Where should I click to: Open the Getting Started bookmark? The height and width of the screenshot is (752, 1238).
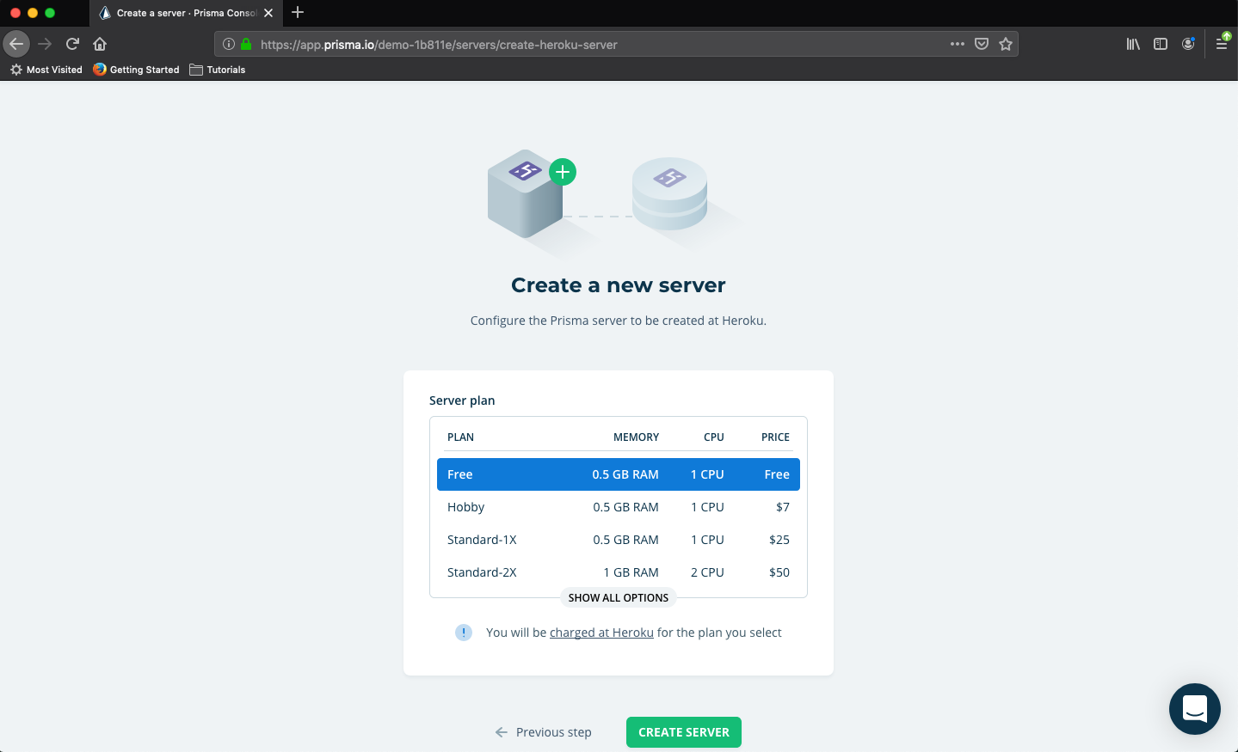pyautogui.click(x=136, y=70)
